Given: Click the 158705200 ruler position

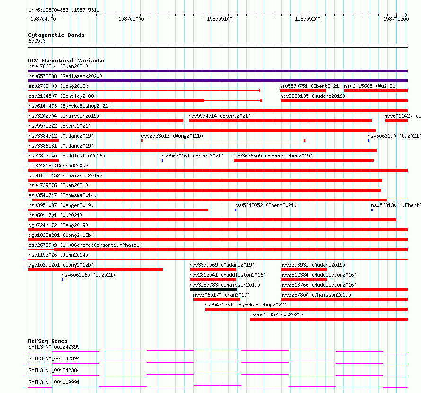Looking at the screenshot, I should (x=307, y=19).
